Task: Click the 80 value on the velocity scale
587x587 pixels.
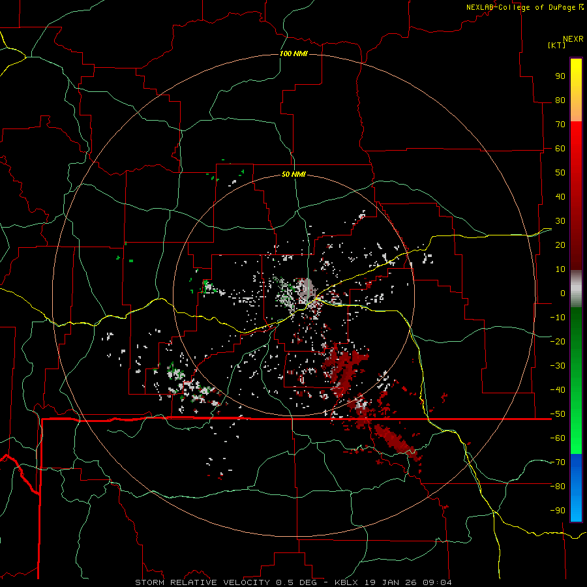Action: pos(560,100)
